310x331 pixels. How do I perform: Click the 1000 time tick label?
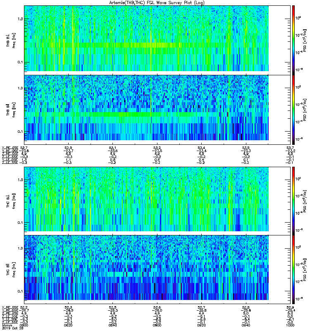tap(290, 325)
